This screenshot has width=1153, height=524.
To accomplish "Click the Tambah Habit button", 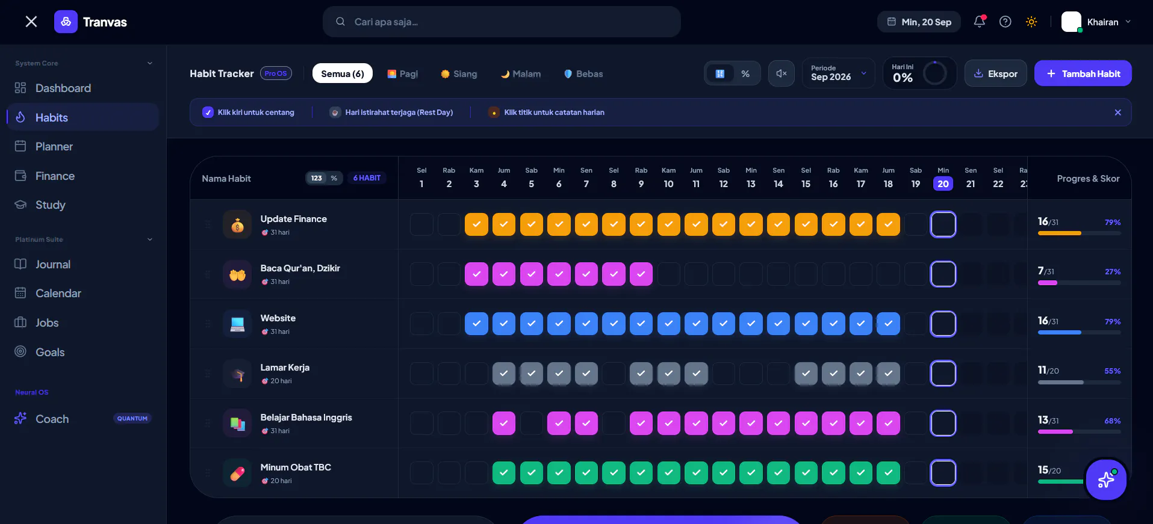I will pyautogui.click(x=1083, y=73).
